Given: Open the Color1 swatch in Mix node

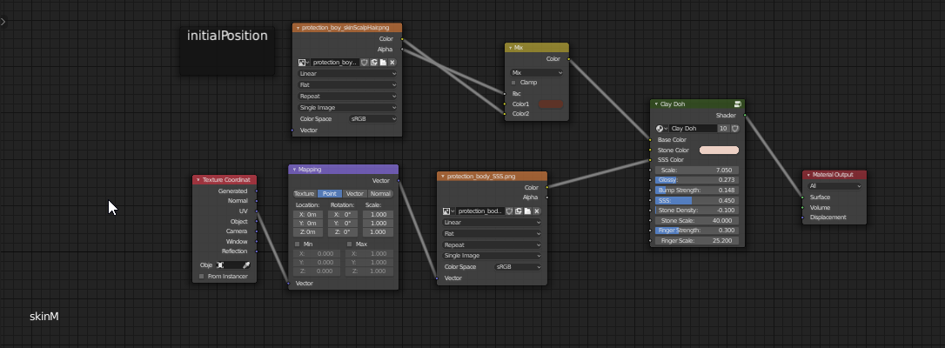Looking at the screenshot, I should click(x=550, y=104).
